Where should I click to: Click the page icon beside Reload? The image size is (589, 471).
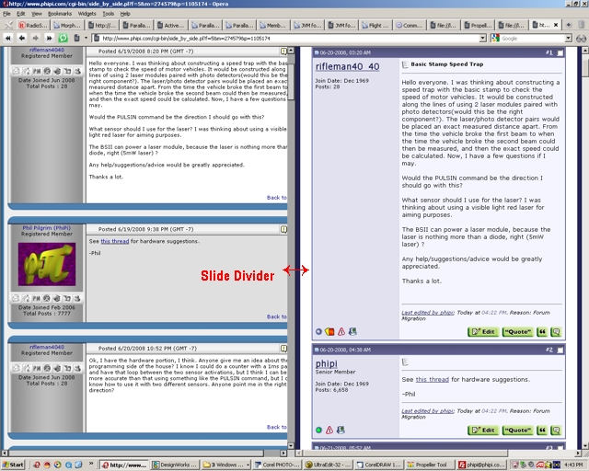coord(76,39)
